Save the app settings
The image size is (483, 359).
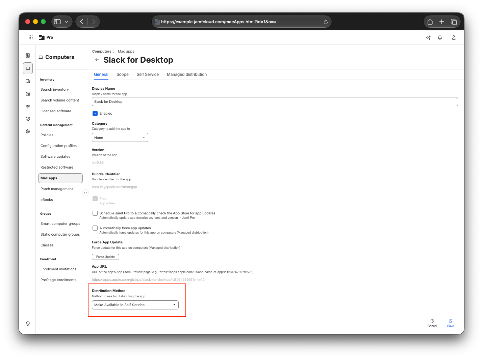(451, 323)
